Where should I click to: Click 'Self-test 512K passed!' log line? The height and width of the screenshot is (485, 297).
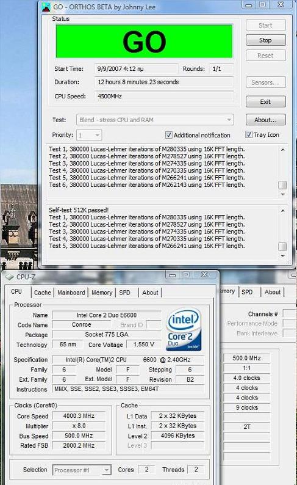click(79, 210)
